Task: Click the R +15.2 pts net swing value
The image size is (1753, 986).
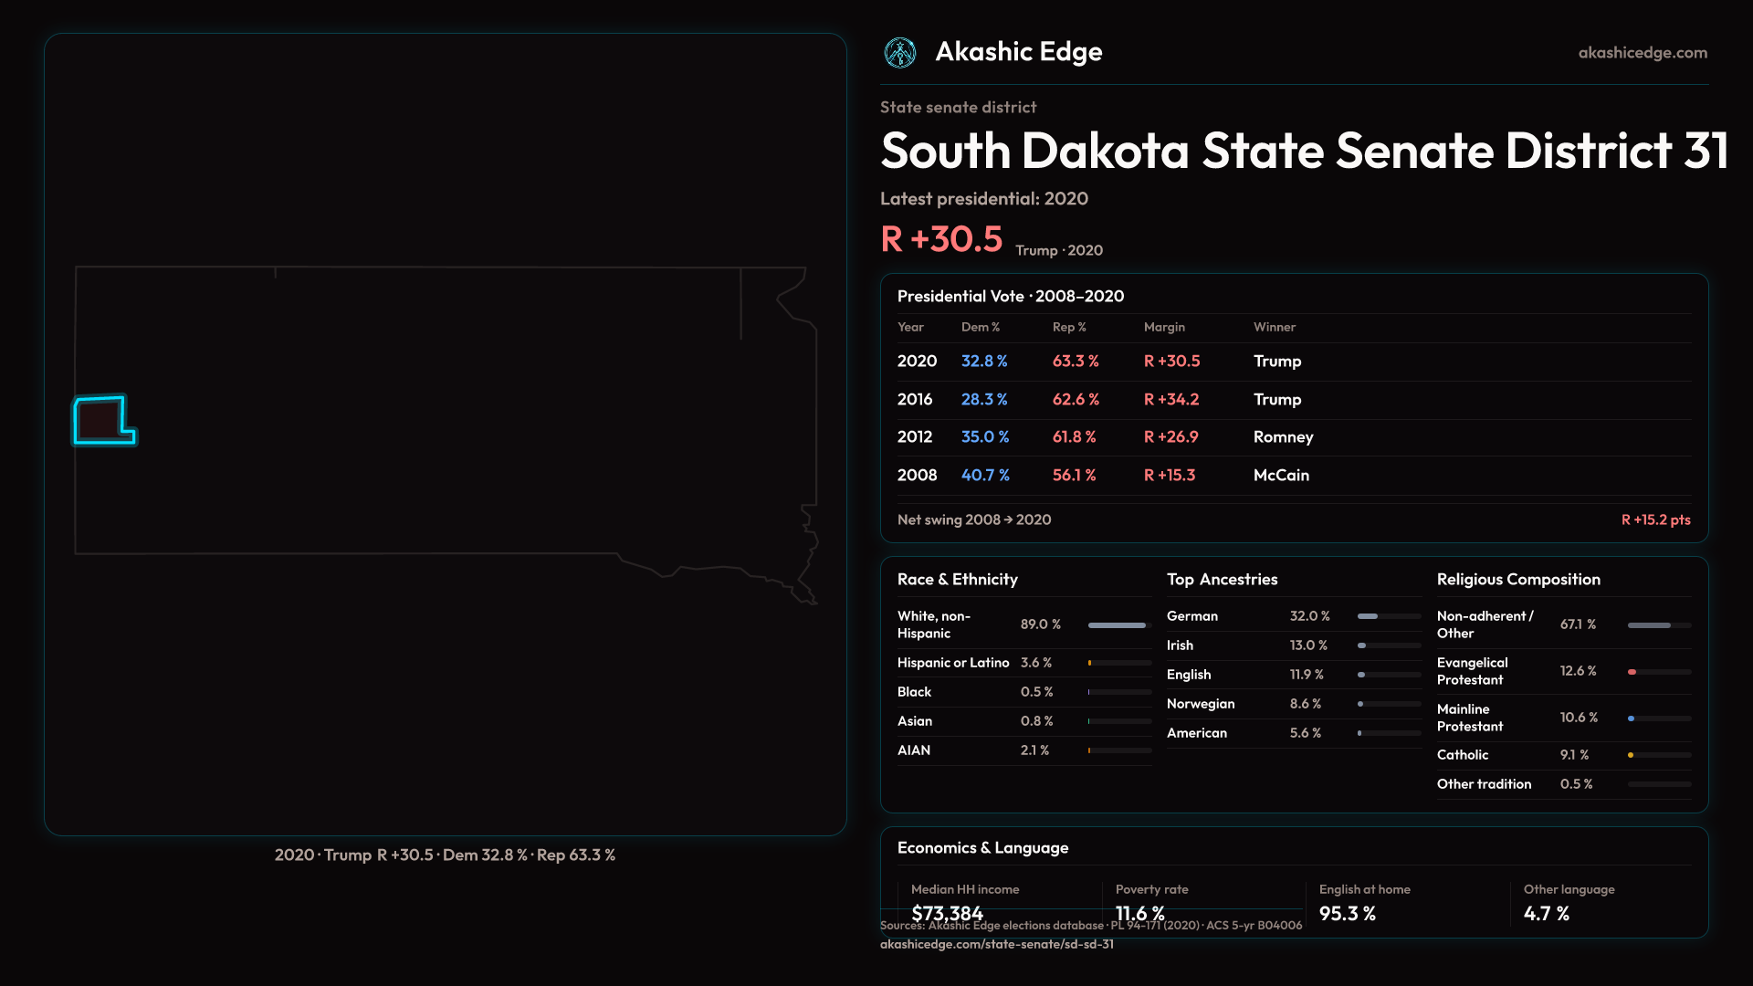Action: point(1654,519)
